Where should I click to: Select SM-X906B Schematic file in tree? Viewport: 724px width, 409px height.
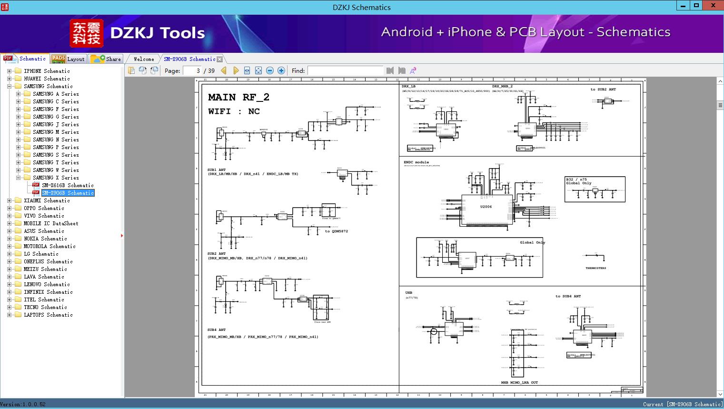(x=68, y=193)
